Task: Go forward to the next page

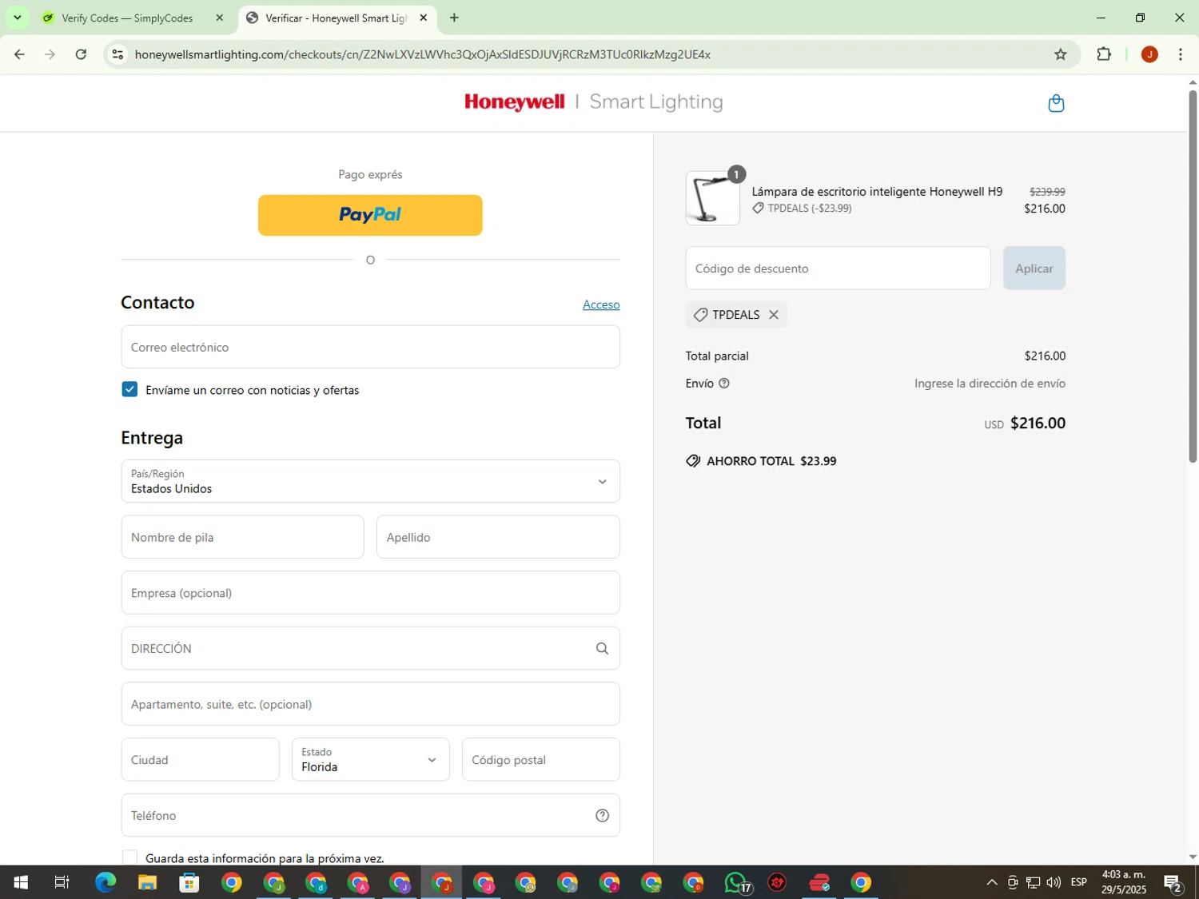Action: 50,54
